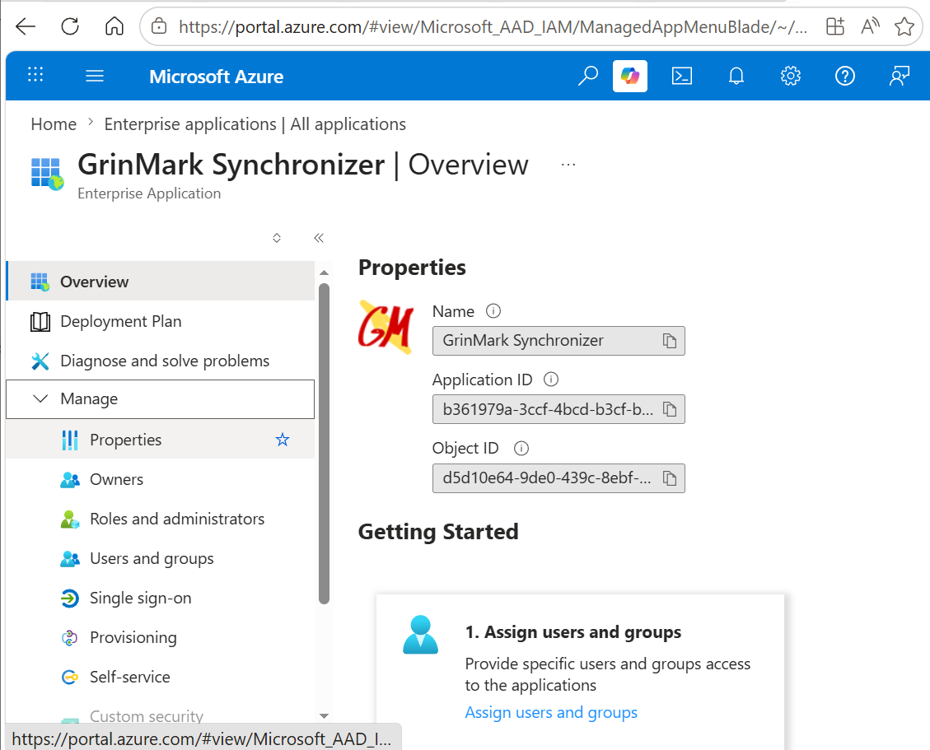930x750 pixels.
Task: Click the side menu scrollbar thumb
Action: point(324,444)
